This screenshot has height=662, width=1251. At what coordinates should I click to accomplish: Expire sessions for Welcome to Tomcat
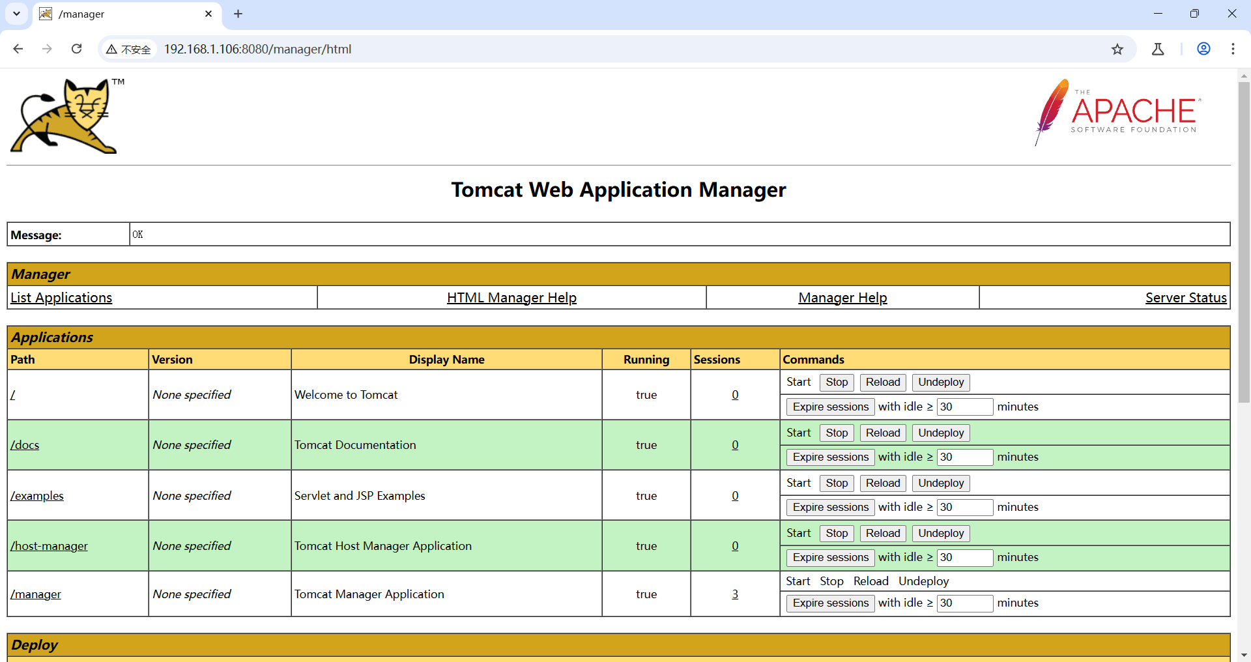831,407
